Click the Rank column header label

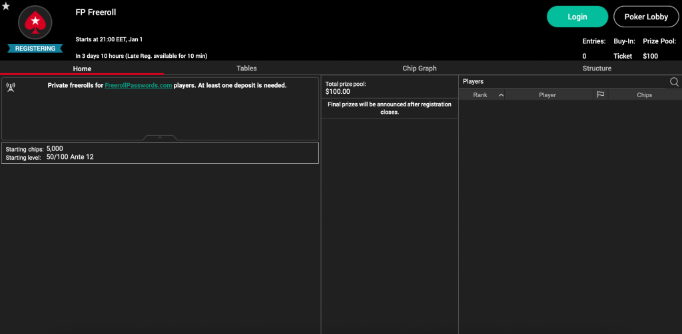coord(480,94)
